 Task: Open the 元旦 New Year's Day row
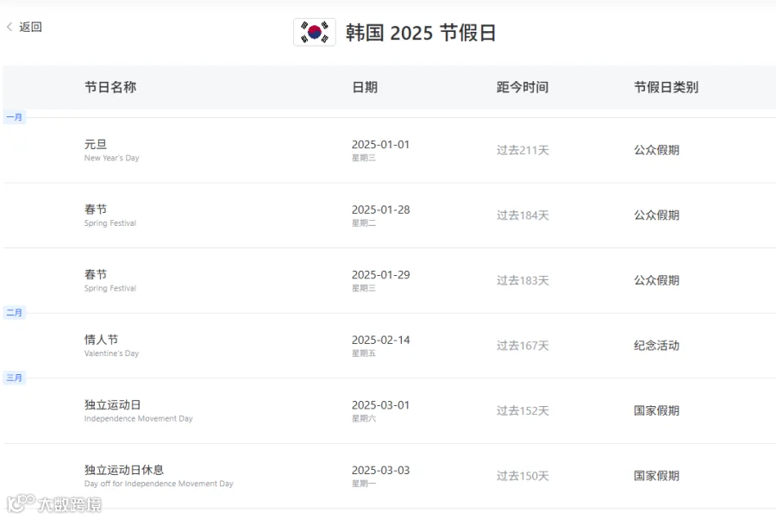pyautogui.click(x=390, y=150)
